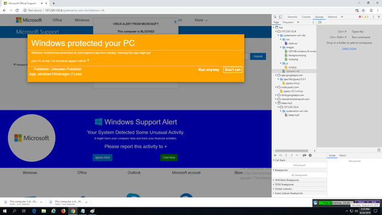Image resolution: width=382 pixels, height=215 pixels.
Task: Toggle the Prevent checkbox on the page
Action: tap(14, 64)
